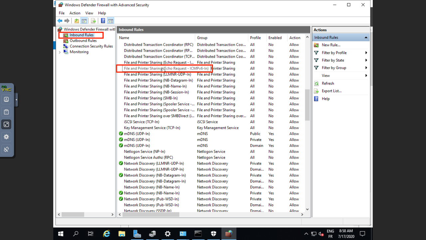The image size is (426, 240).
Task: Click the Forward arrow in the toolbar
Action: coord(67,21)
